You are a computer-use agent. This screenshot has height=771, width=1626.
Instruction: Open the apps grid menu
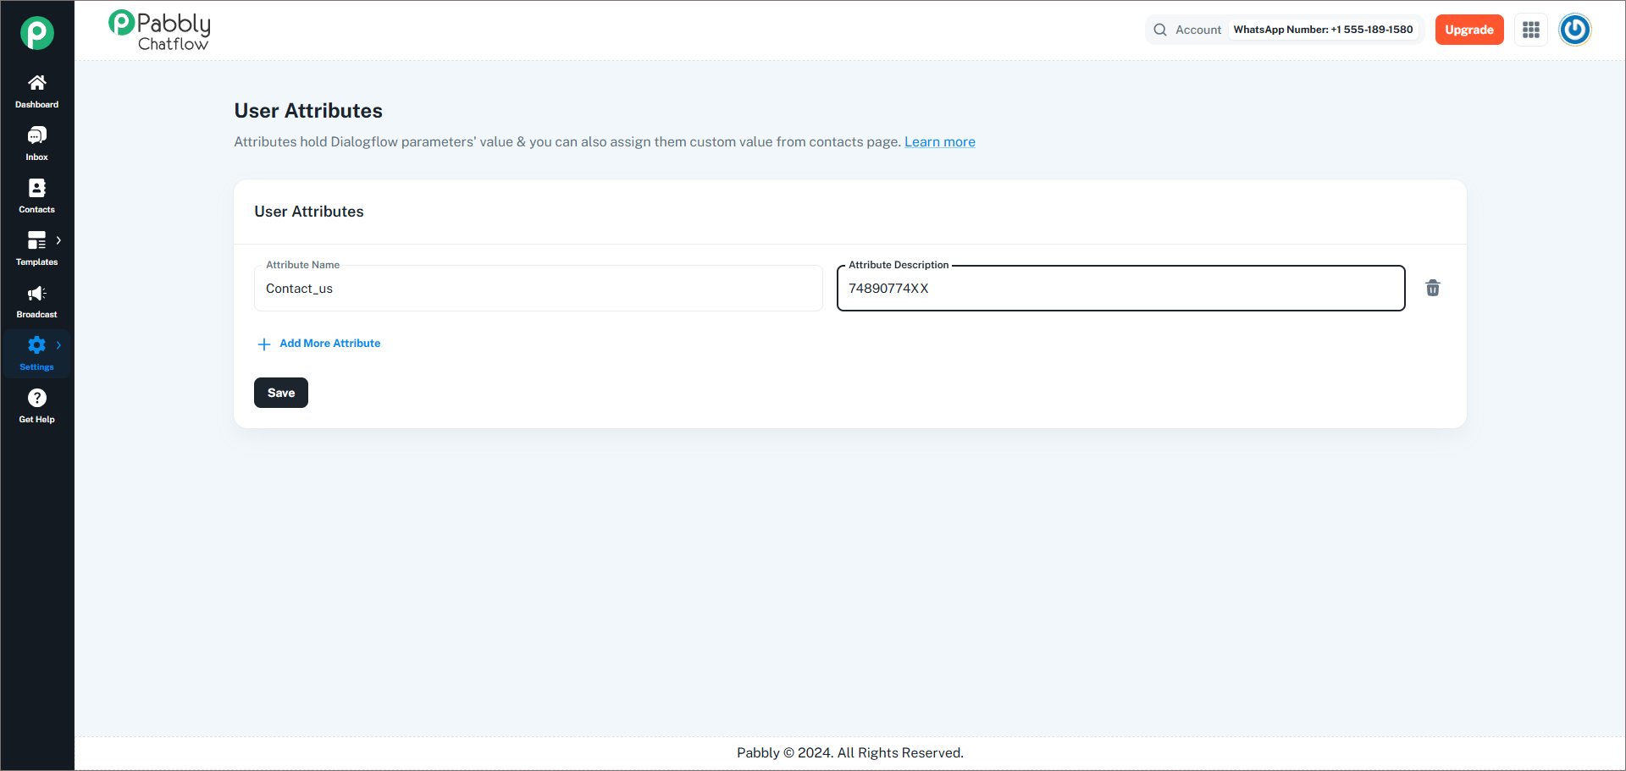coord(1531,30)
